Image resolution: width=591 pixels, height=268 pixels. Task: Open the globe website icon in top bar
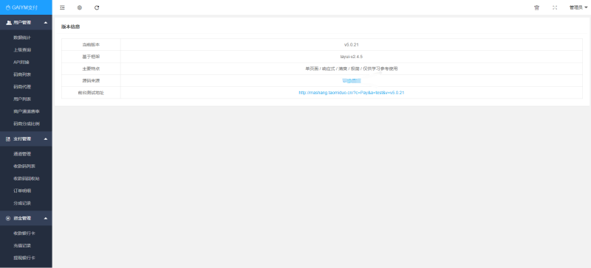coord(80,7)
